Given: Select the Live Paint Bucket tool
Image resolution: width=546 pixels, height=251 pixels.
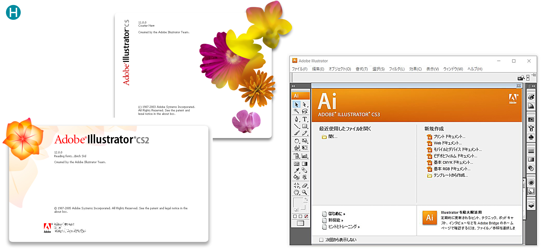Looking at the screenshot, I should coord(297,177).
